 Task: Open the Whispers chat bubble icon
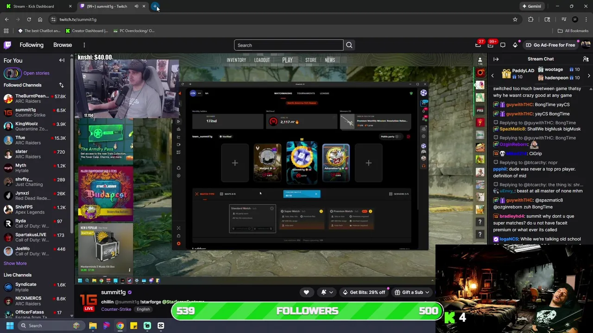[503, 45]
